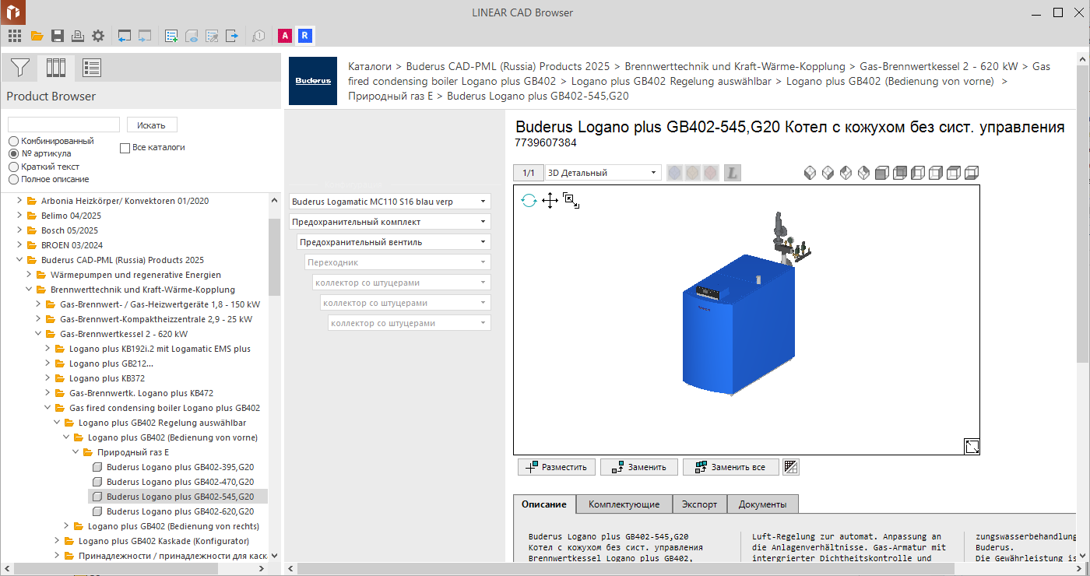Viewport: 1090px width, 576px height.
Task: Open settings via the gear icon
Action: 98,36
